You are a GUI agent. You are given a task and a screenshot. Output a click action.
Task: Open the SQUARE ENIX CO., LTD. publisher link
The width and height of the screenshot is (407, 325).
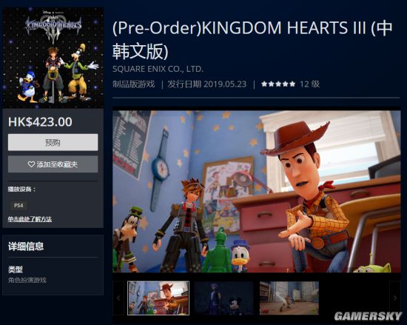158,69
